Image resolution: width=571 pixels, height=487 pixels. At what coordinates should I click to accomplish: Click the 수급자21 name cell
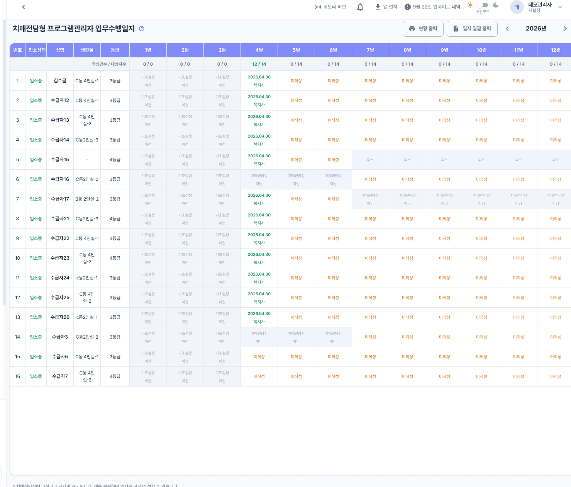tap(60, 219)
